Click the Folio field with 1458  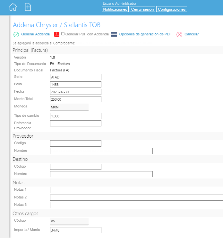(x=76, y=84)
